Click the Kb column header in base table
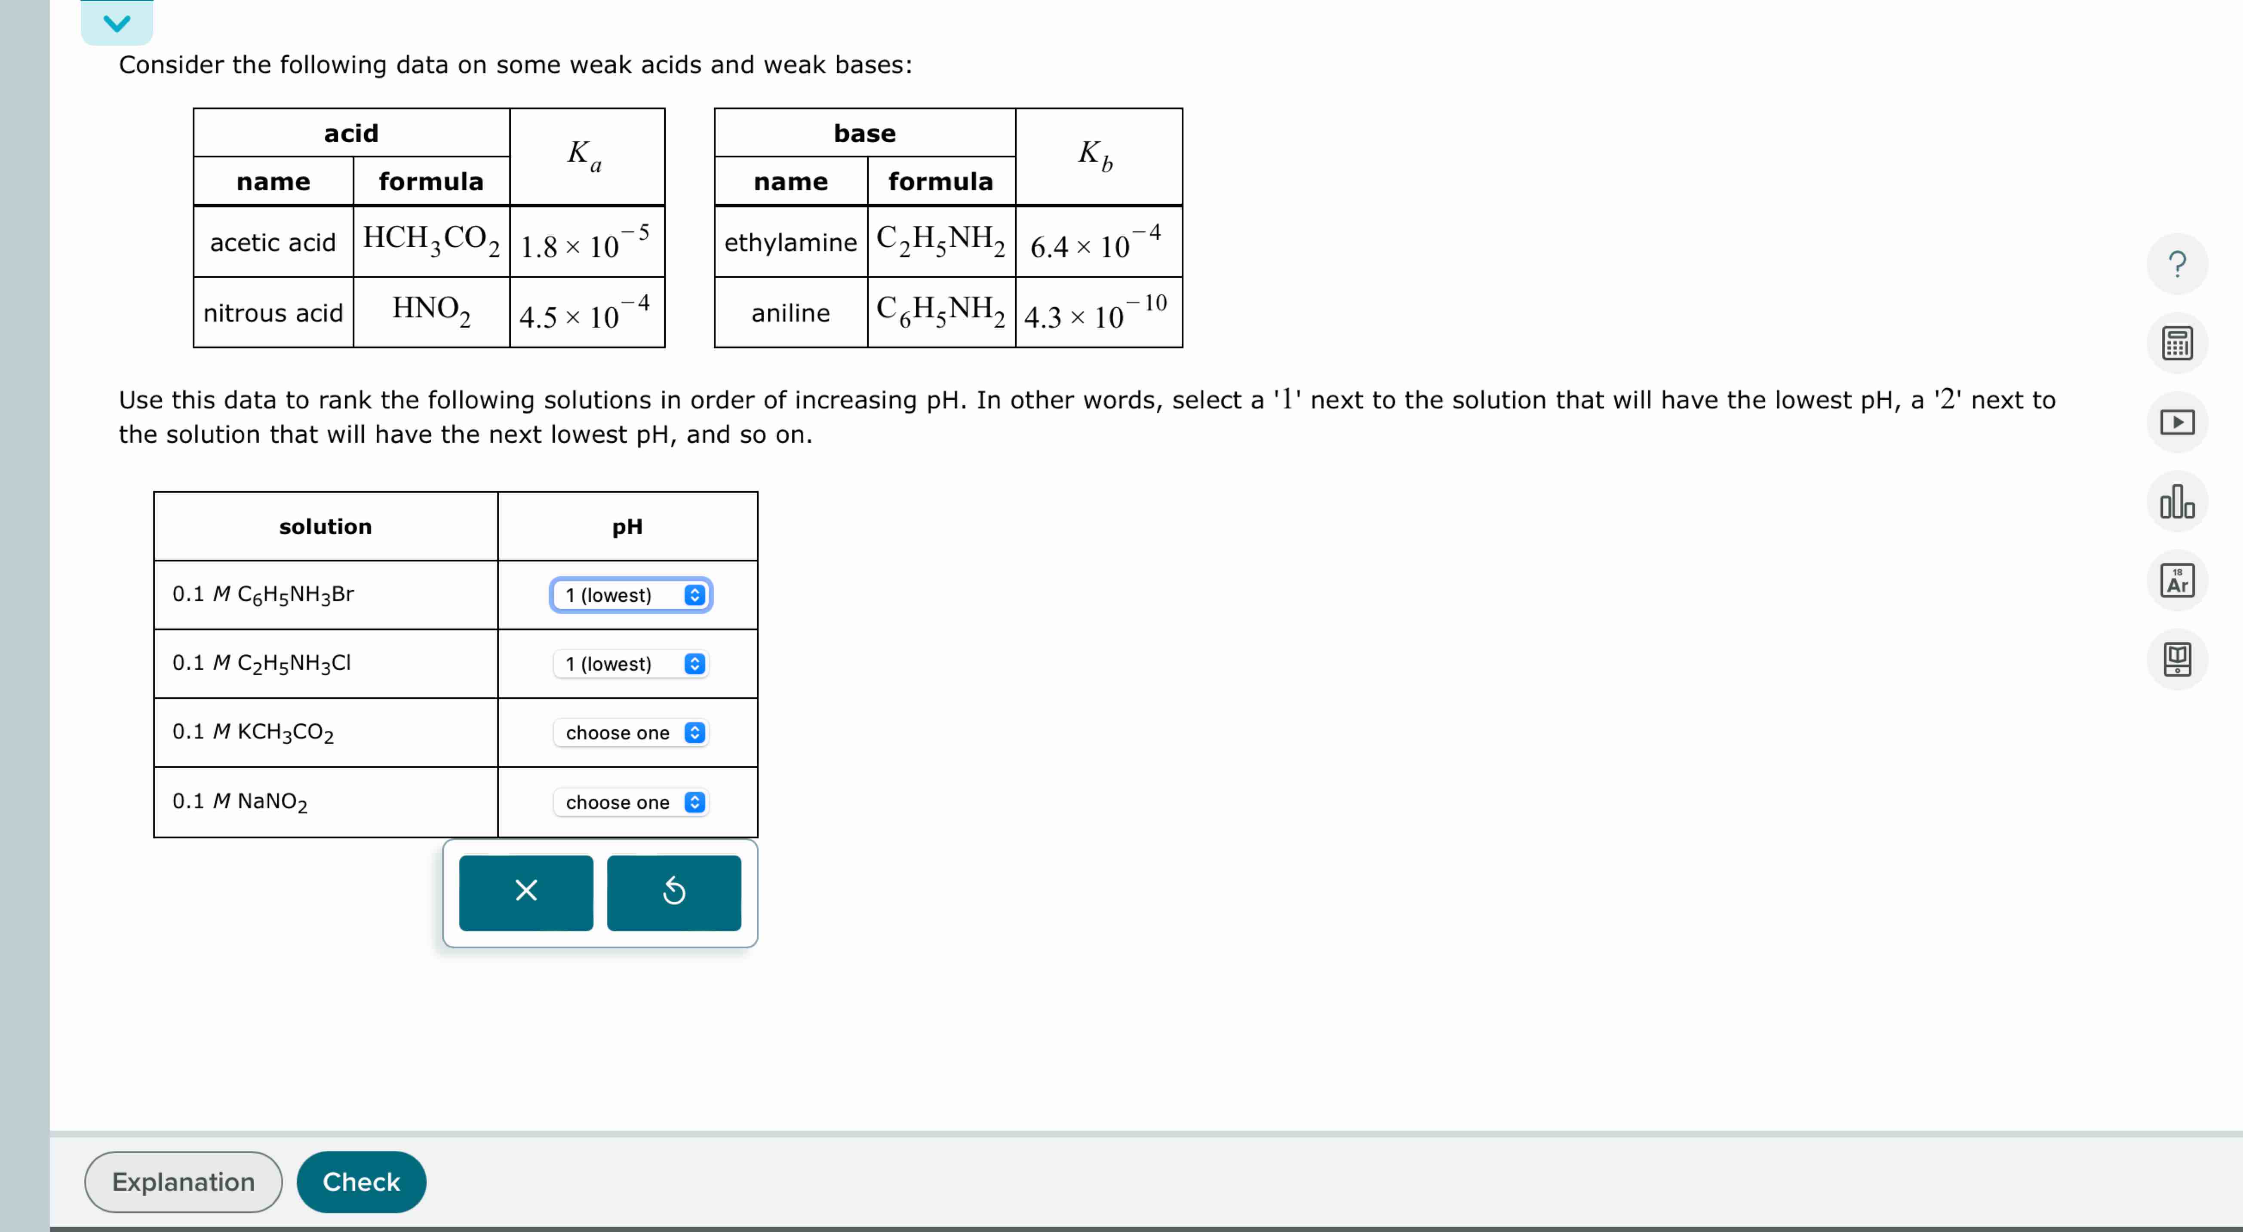2243x1232 pixels. (1097, 155)
